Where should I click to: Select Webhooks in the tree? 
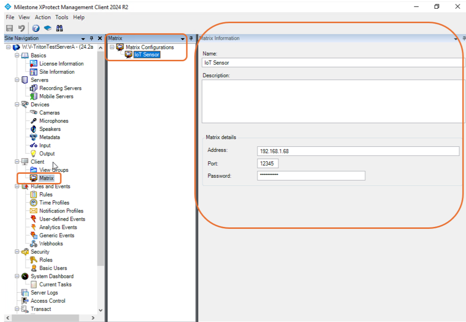(51, 244)
